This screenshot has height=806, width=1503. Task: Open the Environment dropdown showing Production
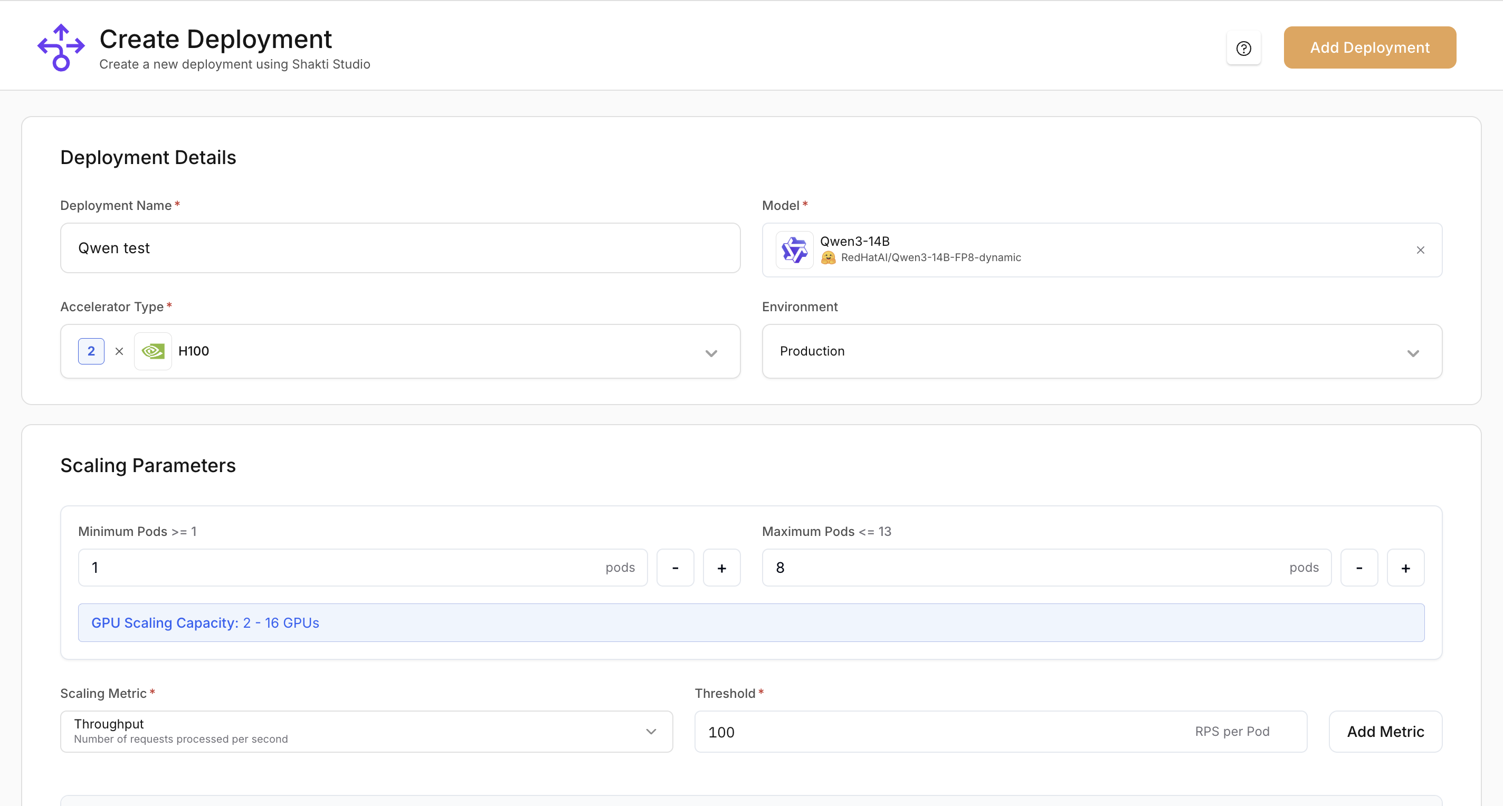click(x=1413, y=353)
